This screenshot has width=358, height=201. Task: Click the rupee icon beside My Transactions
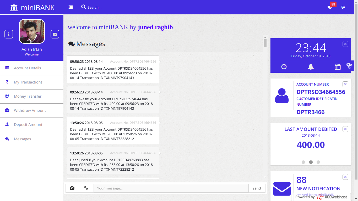[7, 82]
